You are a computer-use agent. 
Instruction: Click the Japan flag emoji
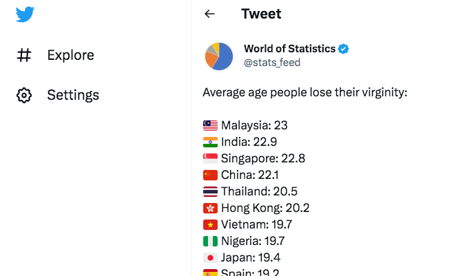(210, 258)
